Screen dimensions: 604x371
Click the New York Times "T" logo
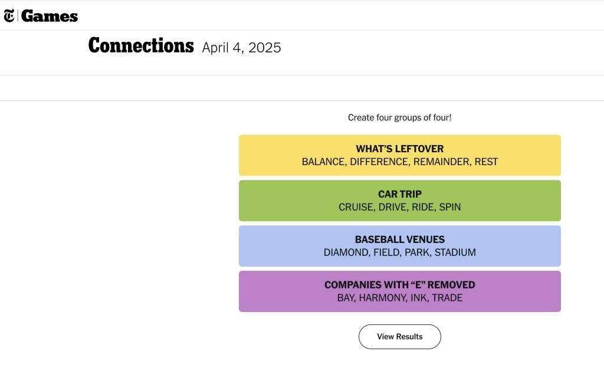pos(9,16)
